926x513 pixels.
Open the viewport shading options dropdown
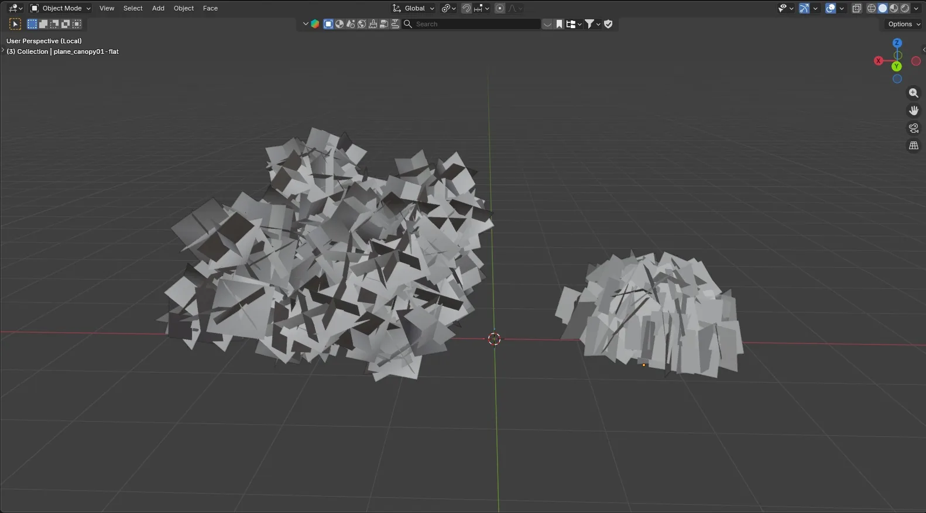[916, 8]
